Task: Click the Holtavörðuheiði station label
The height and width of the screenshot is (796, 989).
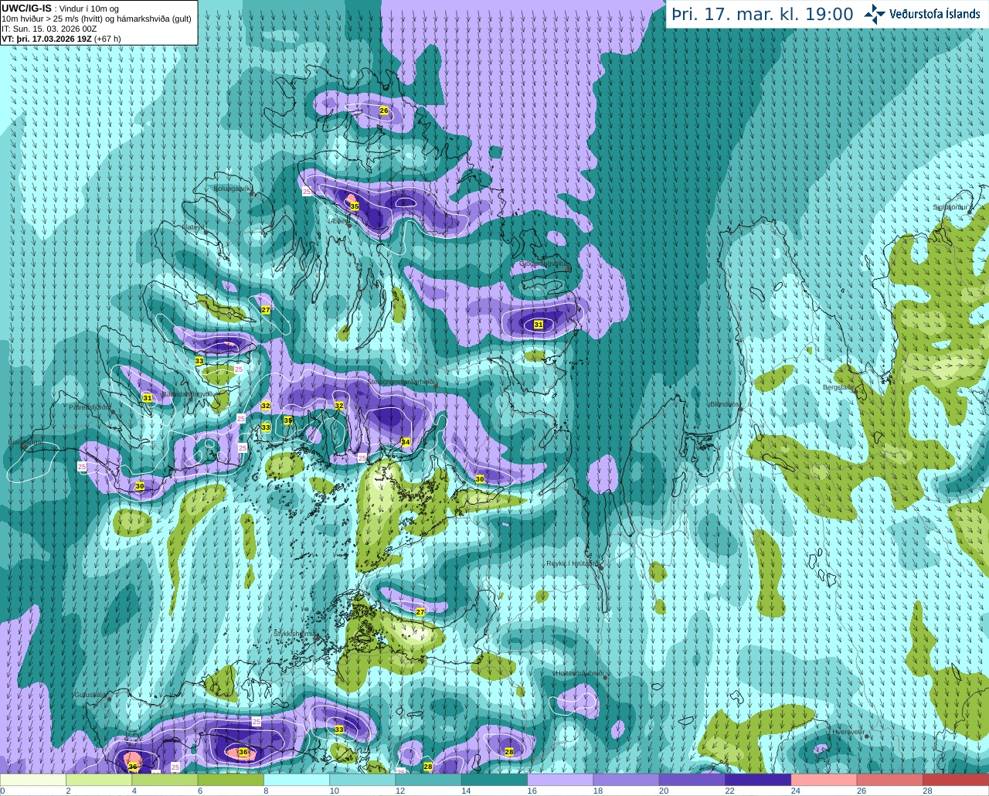Action: 579,673
